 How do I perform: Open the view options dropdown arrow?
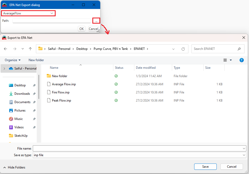coord(231,60)
